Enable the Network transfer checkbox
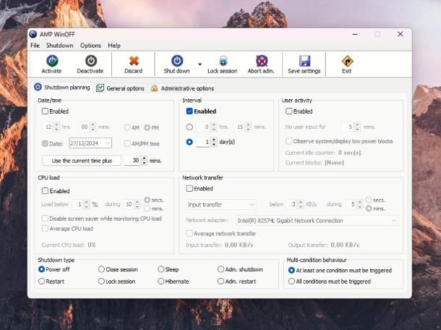Image resolution: width=441 pixels, height=330 pixels. pyautogui.click(x=189, y=188)
